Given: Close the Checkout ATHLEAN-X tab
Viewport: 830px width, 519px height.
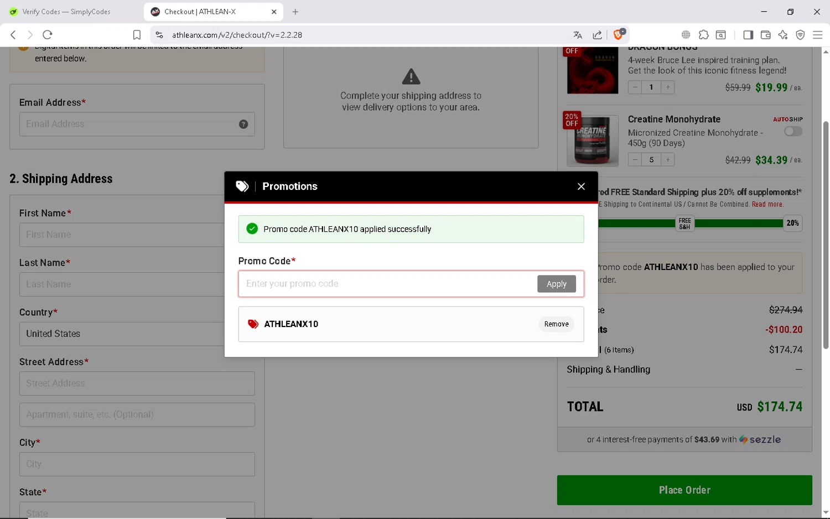Looking at the screenshot, I should (x=274, y=12).
